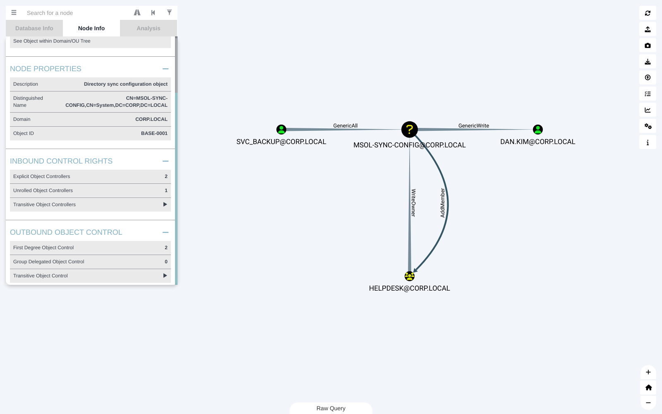Select the SVC_BACKUP user node
662x414 pixels.
(281, 130)
